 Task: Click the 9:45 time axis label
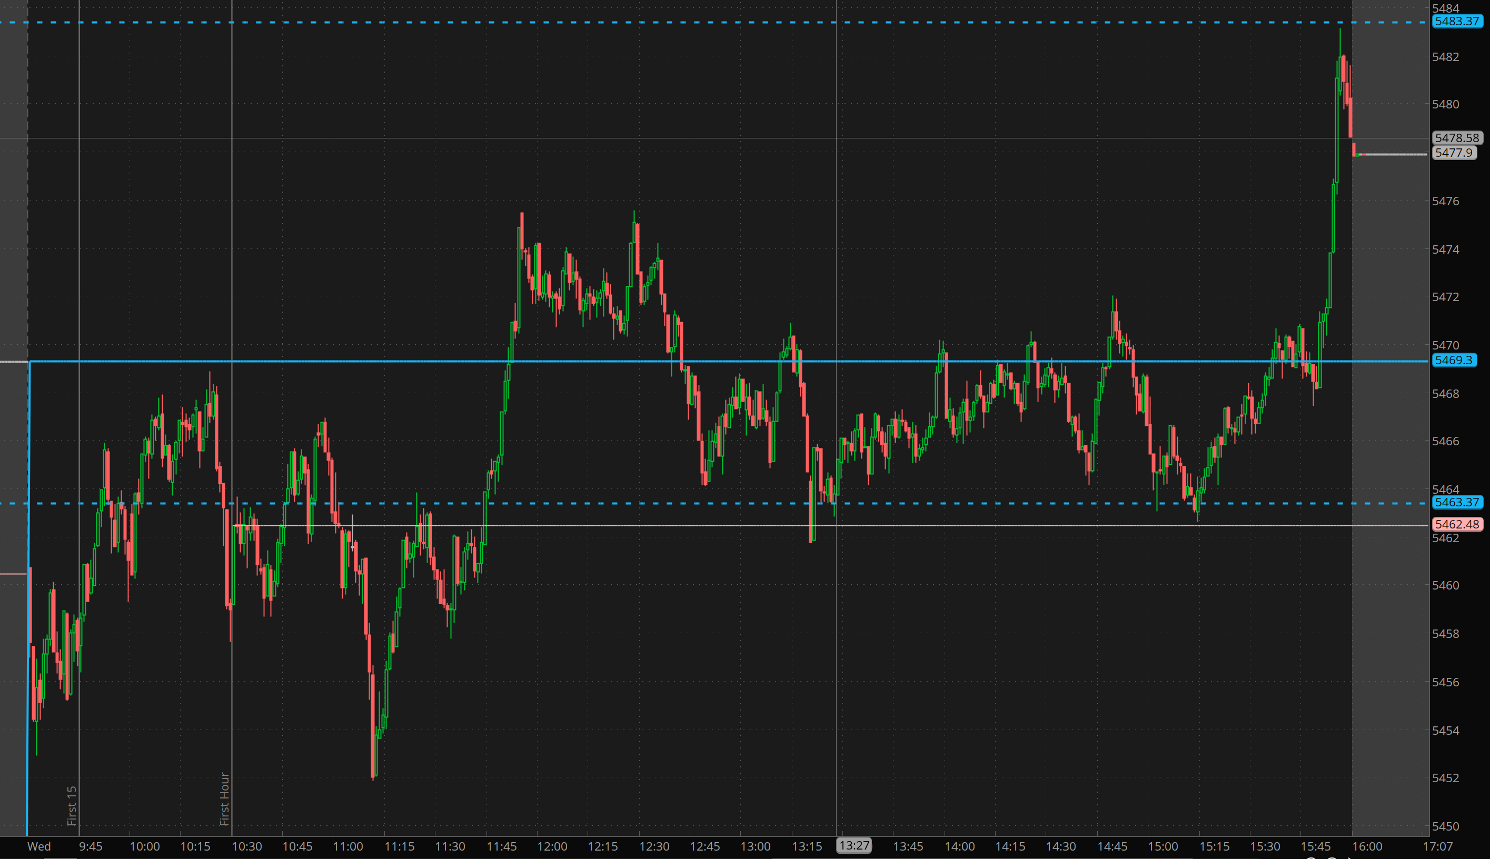pyautogui.click(x=90, y=846)
